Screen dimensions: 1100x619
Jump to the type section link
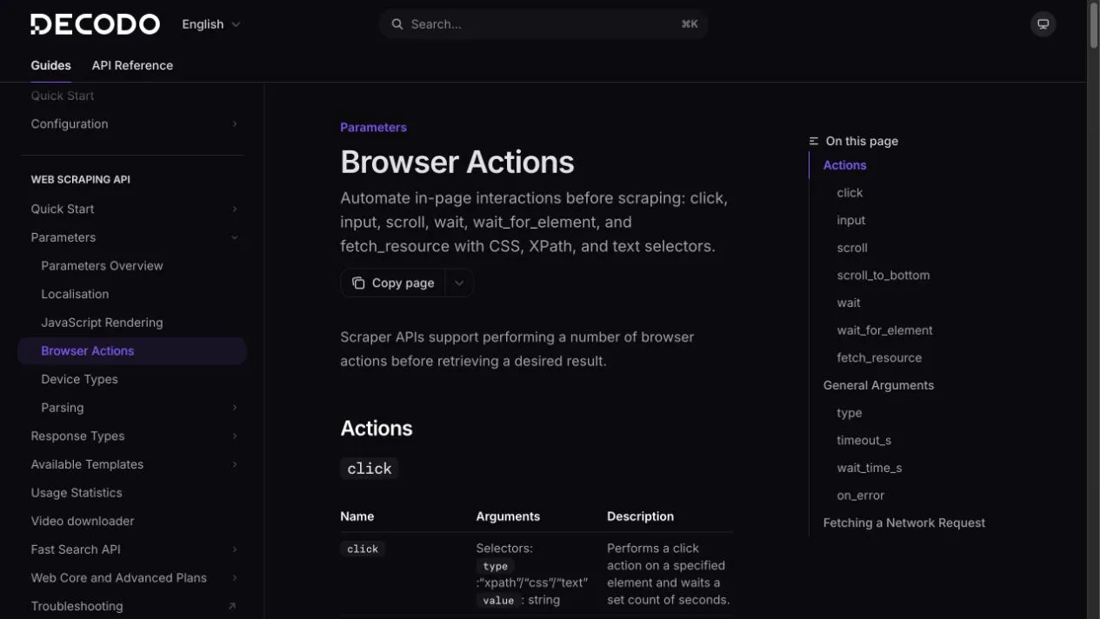pos(849,413)
